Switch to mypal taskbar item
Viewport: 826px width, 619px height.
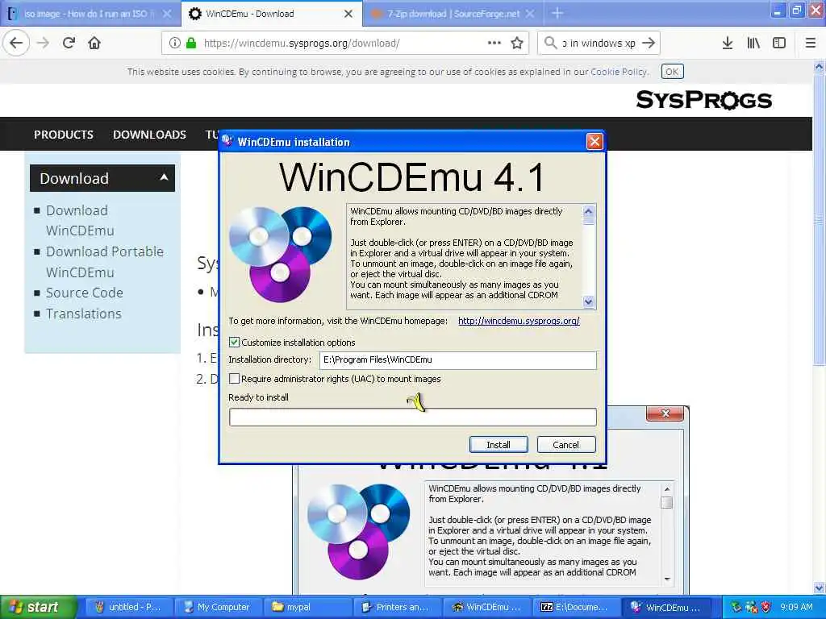(307, 607)
